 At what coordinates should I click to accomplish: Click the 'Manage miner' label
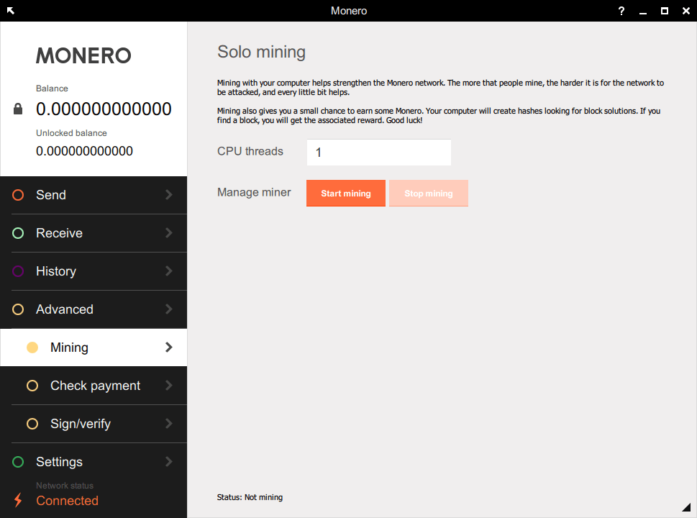254,192
